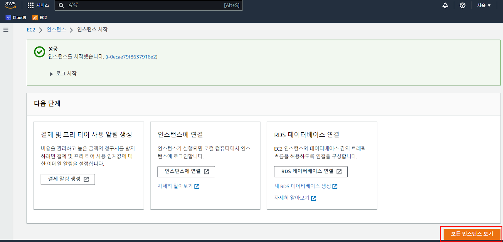Click the 결제 및 프리 티어 사용 알림 생성 title
This screenshot has height=242, width=503.
pos(86,135)
